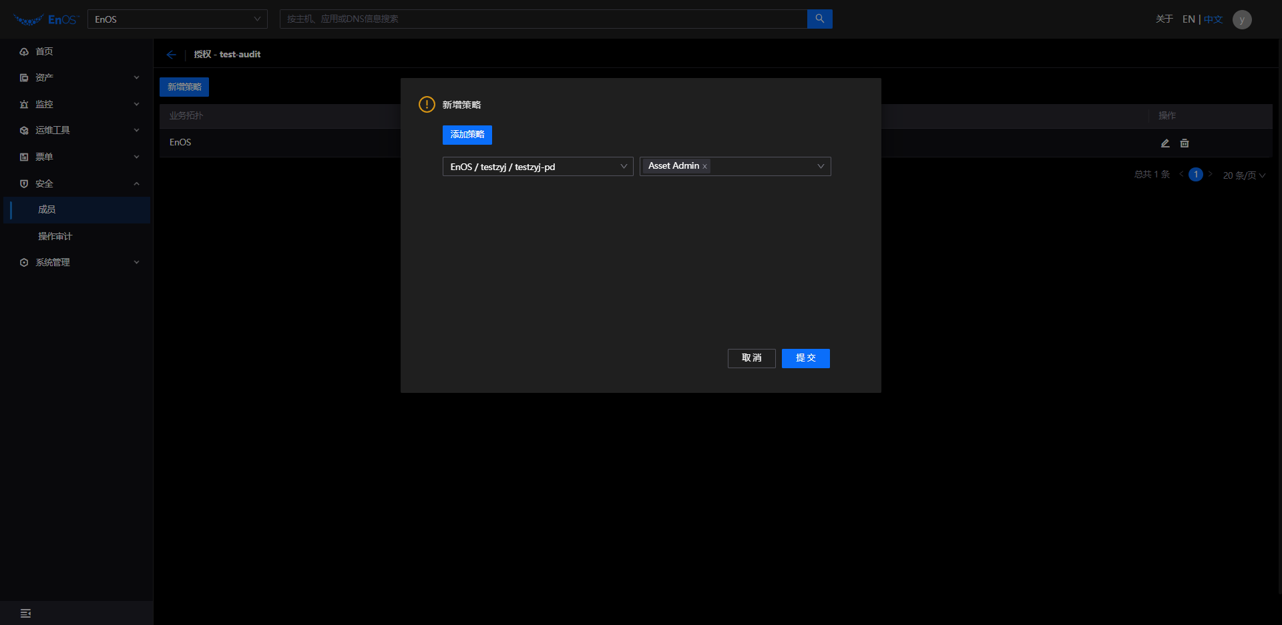
Task: Open the EnOS / testzyj / testzyj-pd dropdown
Action: click(x=538, y=166)
